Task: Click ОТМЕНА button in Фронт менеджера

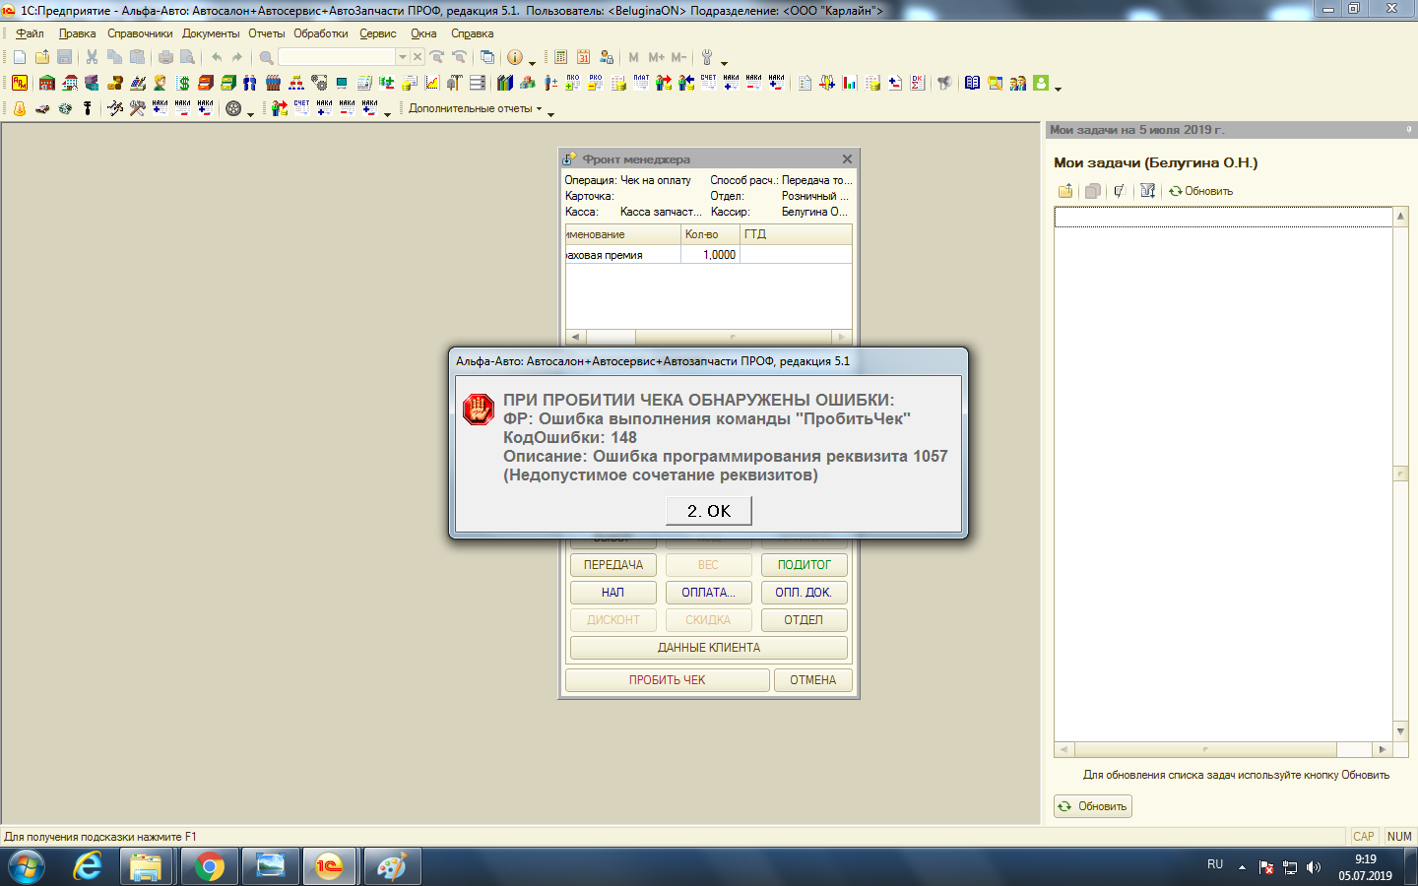Action: [x=813, y=680]
